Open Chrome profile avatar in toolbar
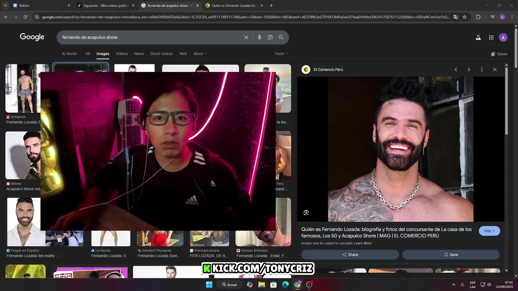518x291 pixels. click(502, 17)
